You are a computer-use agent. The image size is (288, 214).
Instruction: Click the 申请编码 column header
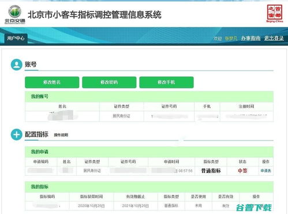point(41,161)
